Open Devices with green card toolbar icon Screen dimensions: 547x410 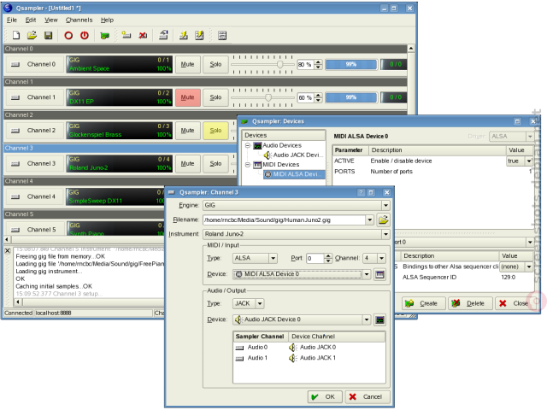pyautogui.click(x=104, y=36)
